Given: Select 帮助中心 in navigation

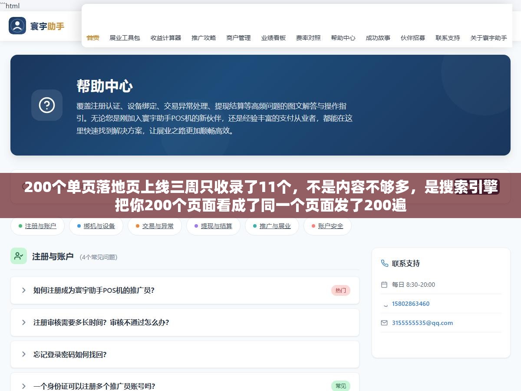Looking at the screenshot, I should [343, 38].
